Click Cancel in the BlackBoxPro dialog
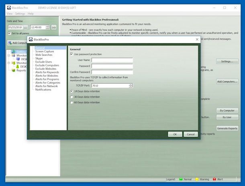The height and width of the screenshot is (186, 245). pos(191,134)
